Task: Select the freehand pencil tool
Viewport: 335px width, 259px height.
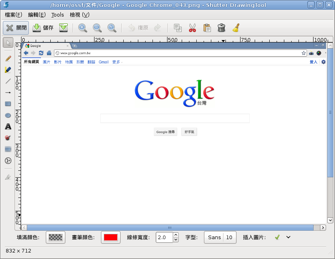Action: pyautogui.click(x=8, y=58)
